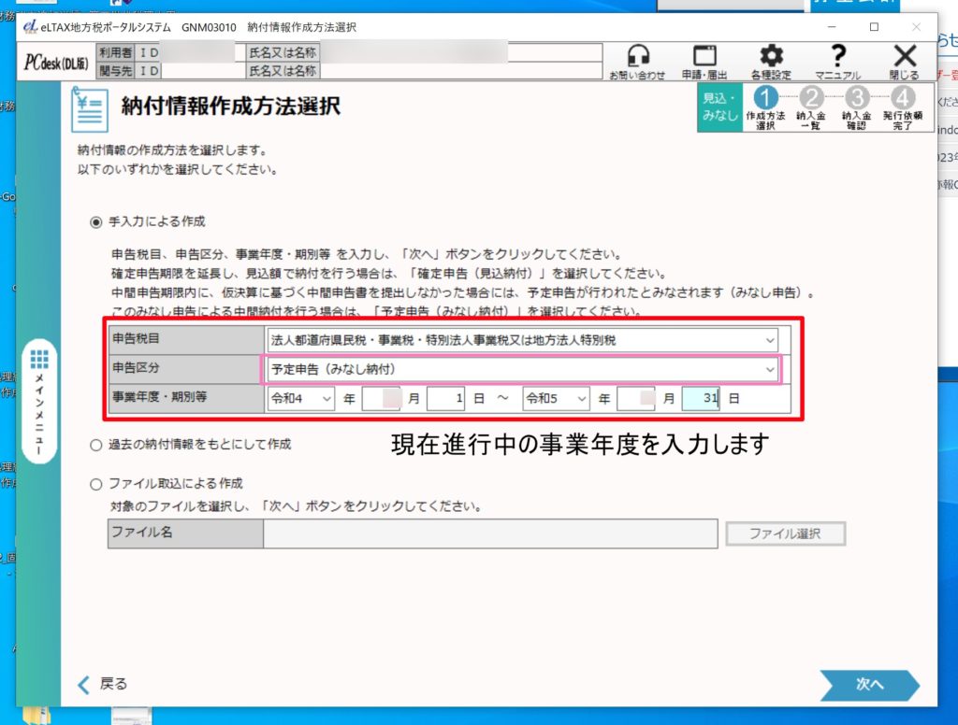The width and height of the screenshot is (958, 725).
Task: Open the メインメニュー grid icon
Action: click(x=39, y=361)
